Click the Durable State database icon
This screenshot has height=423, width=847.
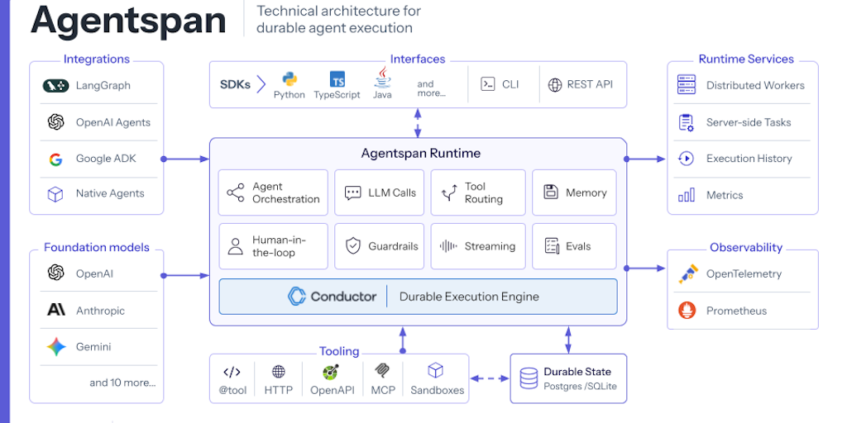pos(529,378)
